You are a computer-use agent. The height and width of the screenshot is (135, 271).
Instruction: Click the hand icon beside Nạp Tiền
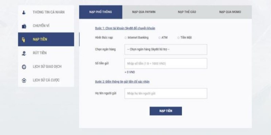click(24, 39)
